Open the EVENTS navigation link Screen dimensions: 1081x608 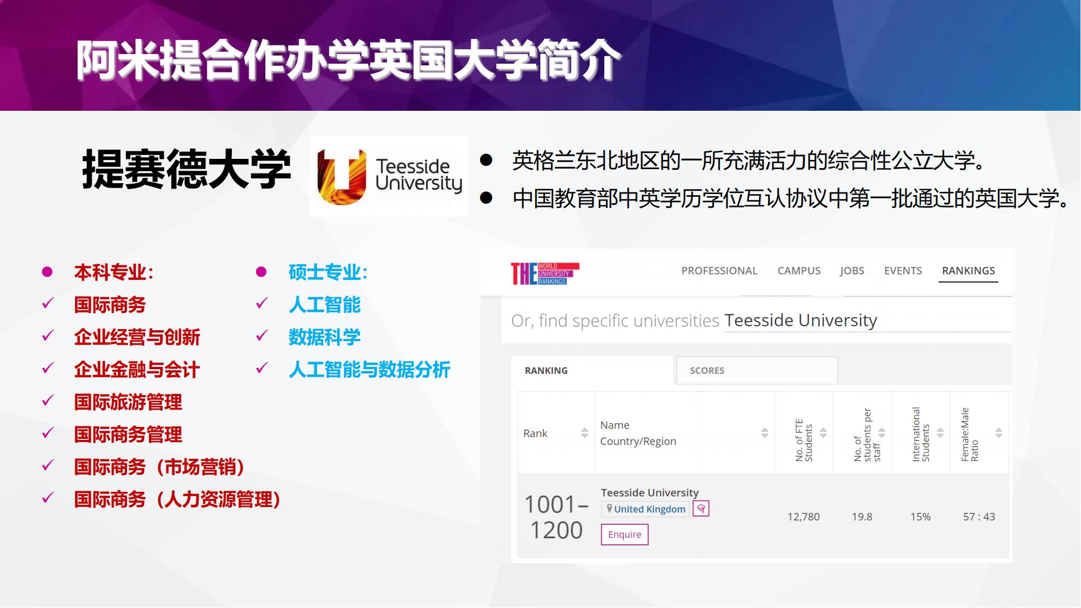[903, 271]
